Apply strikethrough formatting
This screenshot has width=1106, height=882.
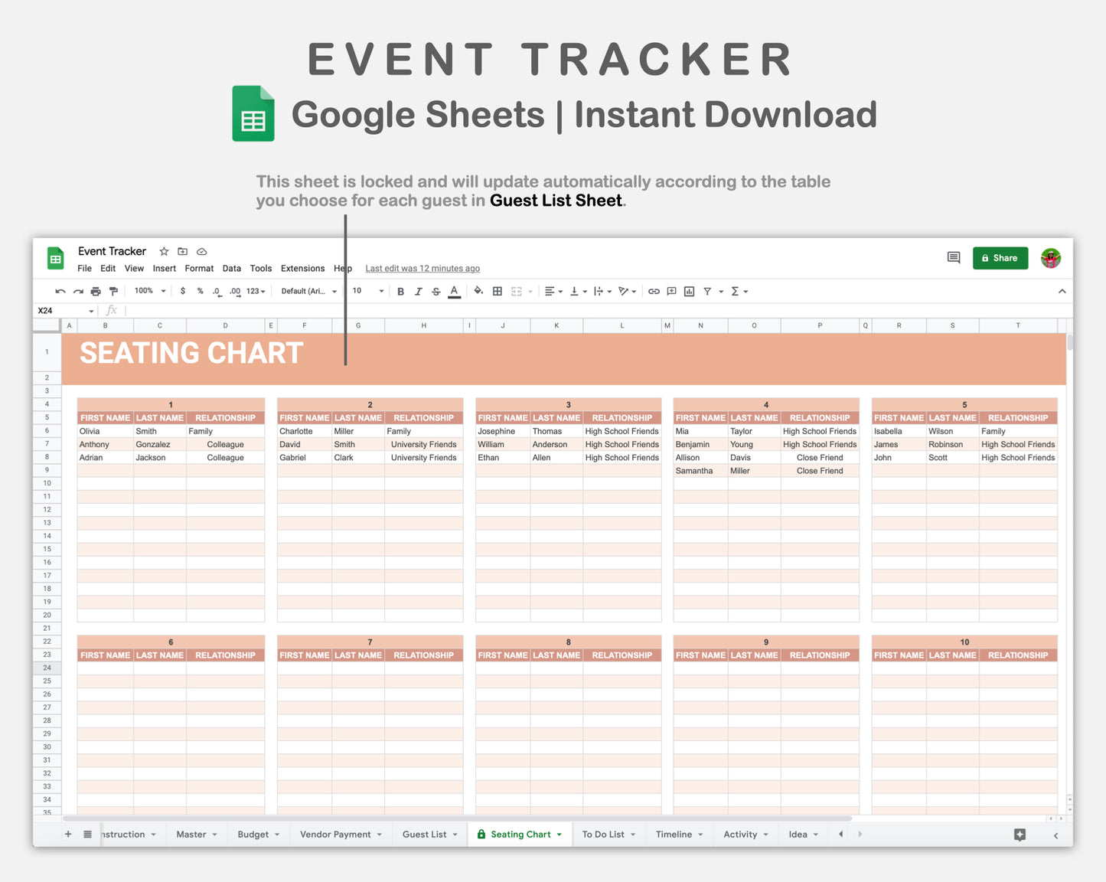pyautogui.click(x=436, y=291)
